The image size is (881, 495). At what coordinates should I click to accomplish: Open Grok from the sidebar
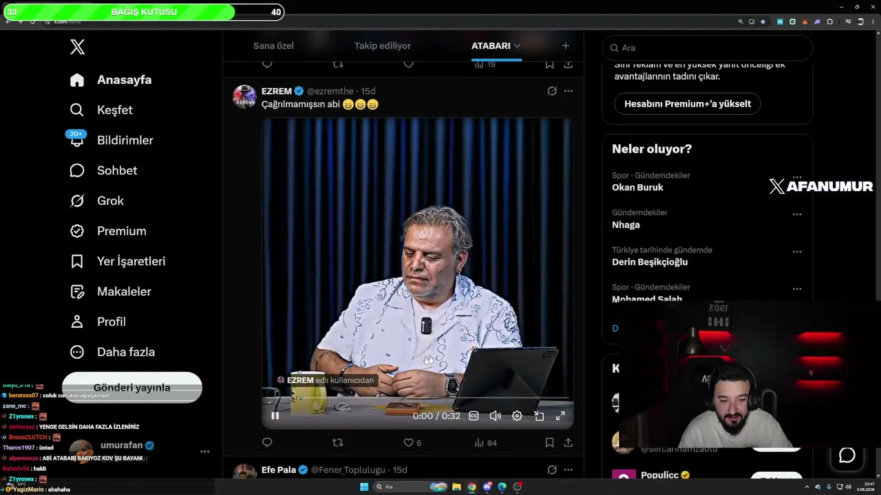(97, 201)
